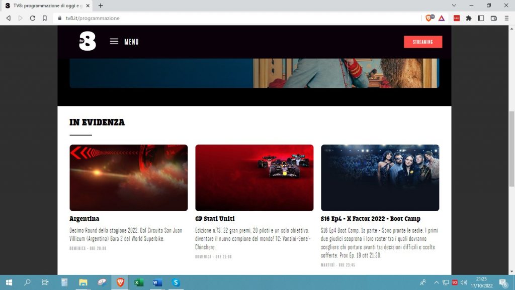Screen dimensions: 515x290
Task: Open the X Factor 2022 Boot Camp thumbnail
Action: pyautogui.click(x=380, y=178)
